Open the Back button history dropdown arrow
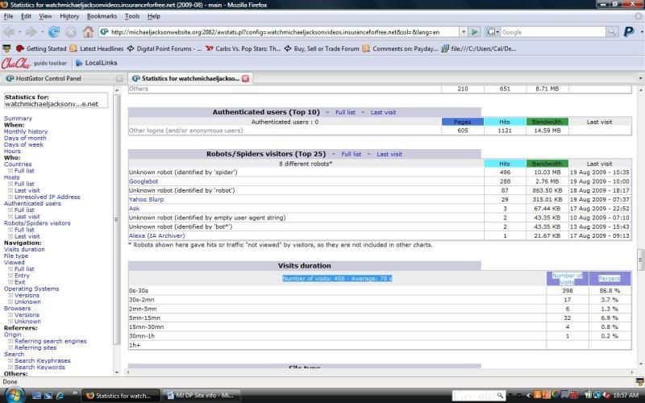 19,31
